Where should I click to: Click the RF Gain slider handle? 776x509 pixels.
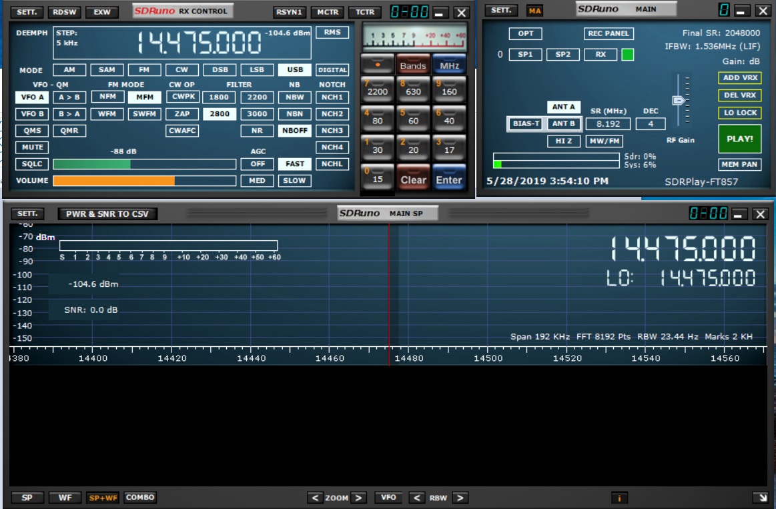coord(679,101)
